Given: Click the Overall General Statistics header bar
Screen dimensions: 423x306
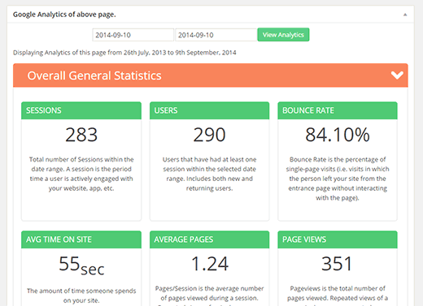Looking at the screenshot, I should (211, 75).
